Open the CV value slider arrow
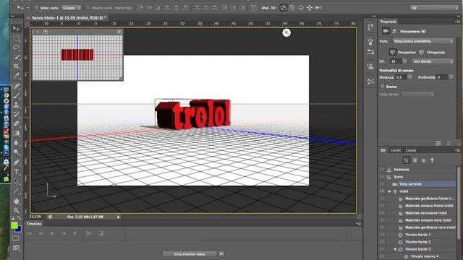The image size is (463, 260). (405, 61)
